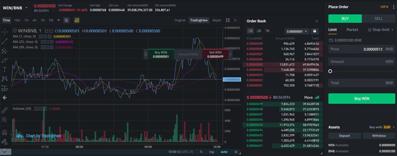The width and height of the screenshot is (397, 156).
Task: Toggle the magnet mode icon
Action: 4,132
